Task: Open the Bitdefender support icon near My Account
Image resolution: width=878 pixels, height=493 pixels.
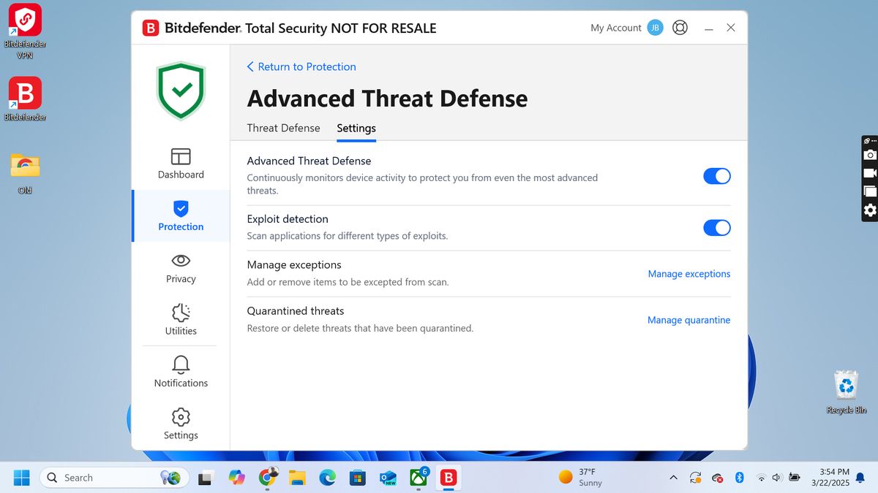Action: tap(680, 27)
